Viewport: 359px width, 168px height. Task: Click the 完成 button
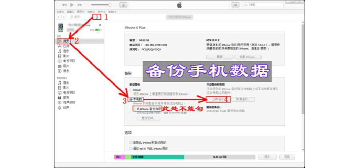pos(287,157)
